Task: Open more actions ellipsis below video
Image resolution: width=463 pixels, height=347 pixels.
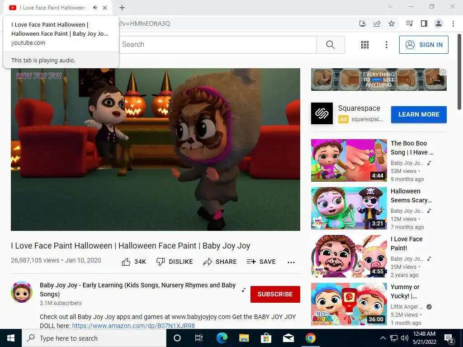Action: tap(291, 263)
